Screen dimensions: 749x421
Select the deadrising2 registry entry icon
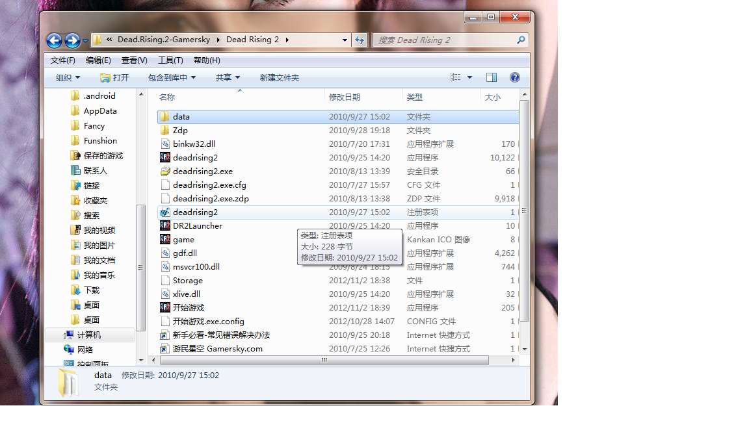[164, 212]
